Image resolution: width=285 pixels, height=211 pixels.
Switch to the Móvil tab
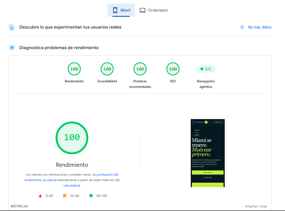pyautogui.click(x=121, y=10)
